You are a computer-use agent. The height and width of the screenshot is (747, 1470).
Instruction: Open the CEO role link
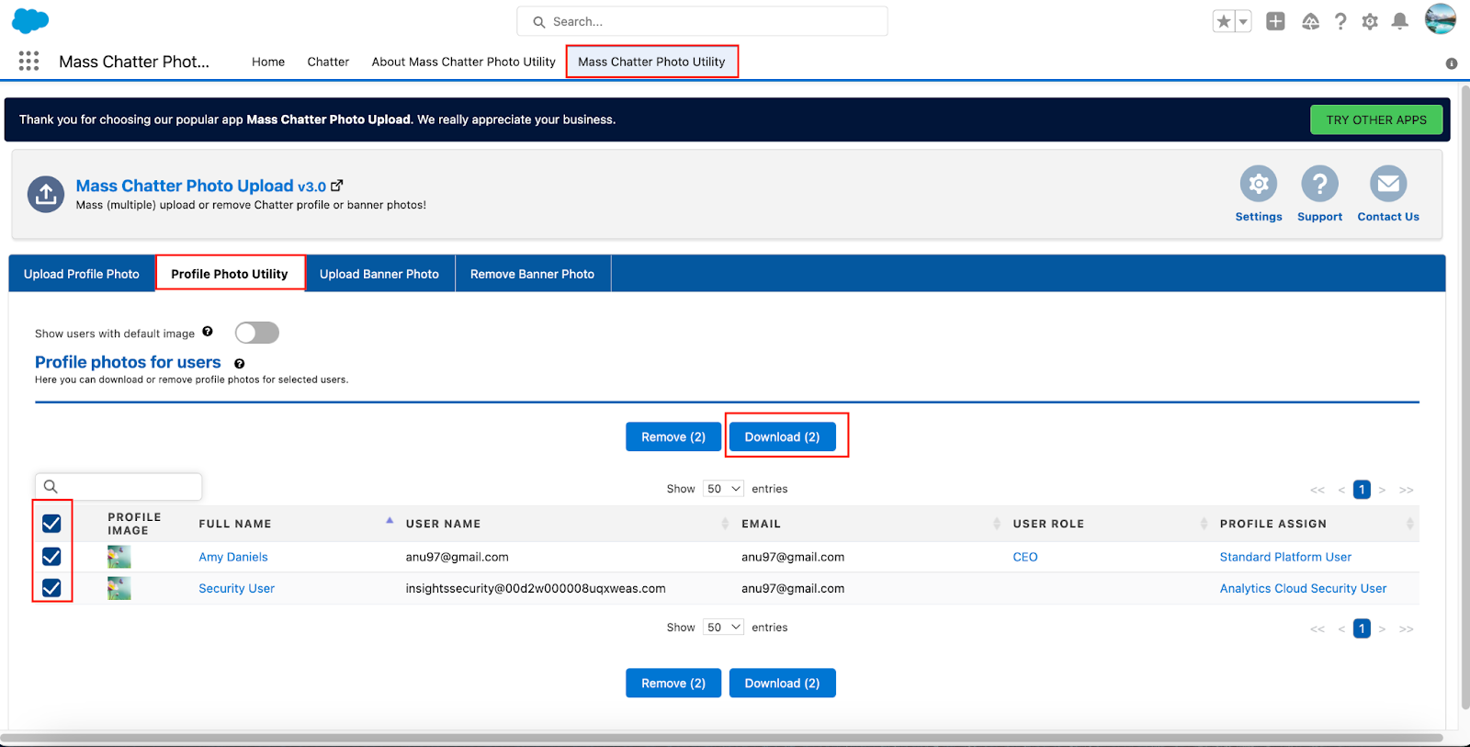pyautogui.click(x=1025, y=557)
